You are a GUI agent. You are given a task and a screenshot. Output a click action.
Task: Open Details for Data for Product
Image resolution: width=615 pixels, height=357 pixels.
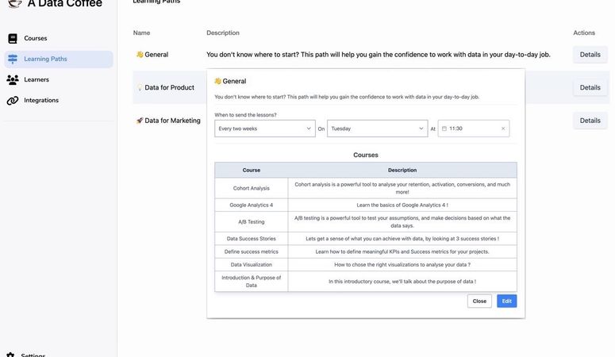[590, 87]
